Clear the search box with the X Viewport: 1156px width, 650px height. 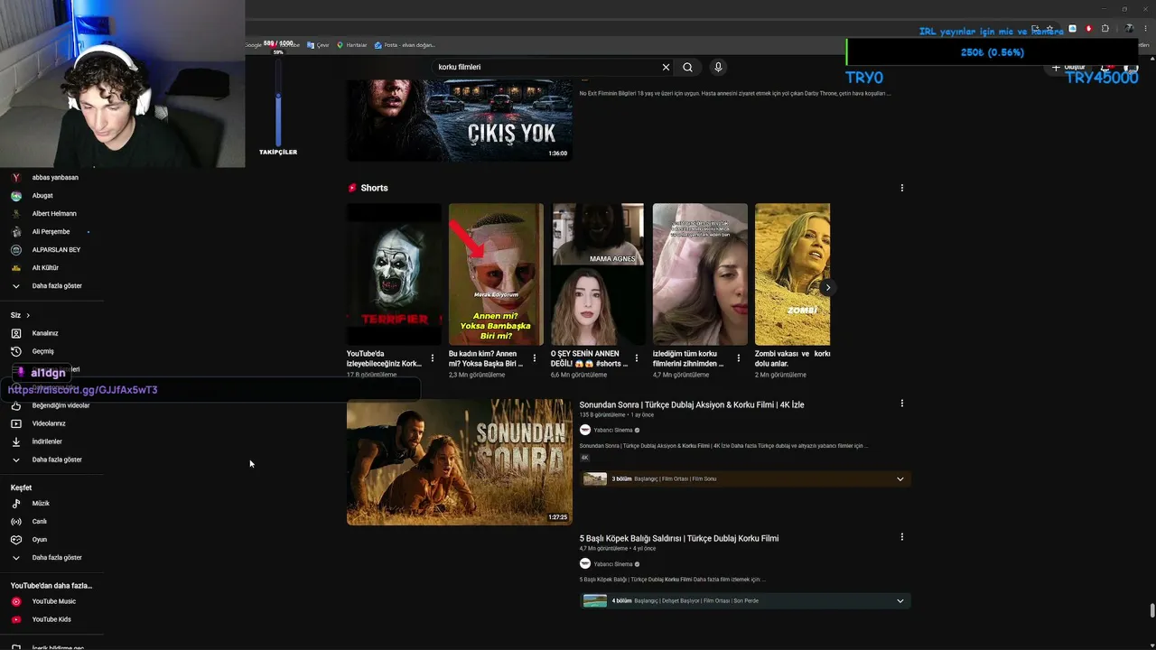tap(666, 67)
